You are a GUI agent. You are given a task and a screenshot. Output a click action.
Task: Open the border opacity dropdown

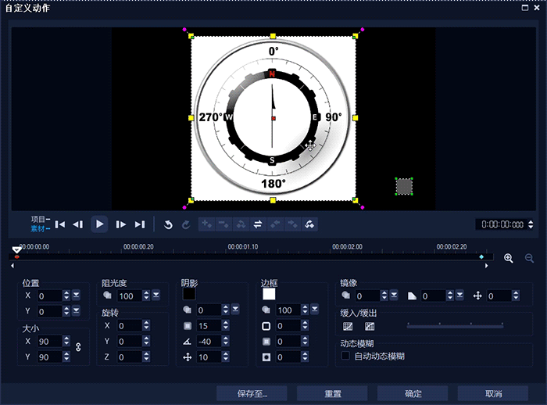point(315,310)
